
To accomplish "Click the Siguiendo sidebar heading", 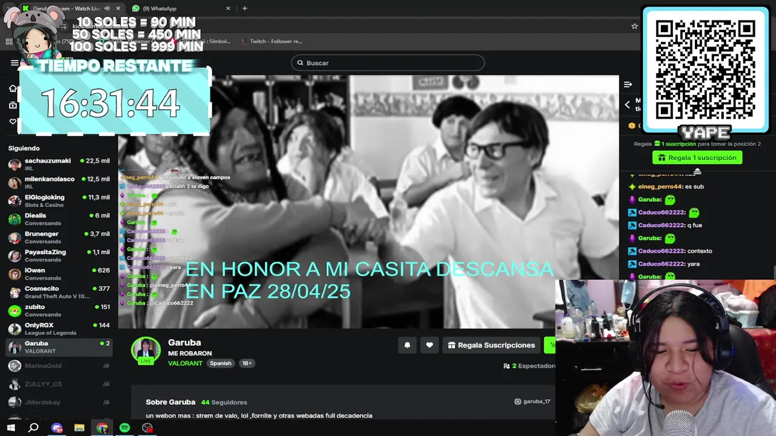I will 24,148.
